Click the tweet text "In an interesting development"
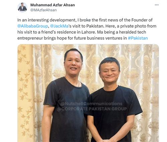 click(46, 20)
